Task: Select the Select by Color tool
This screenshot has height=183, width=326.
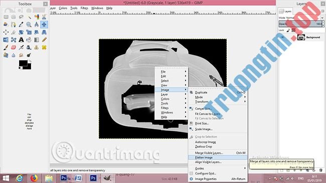Action: (x=37, y=17)
